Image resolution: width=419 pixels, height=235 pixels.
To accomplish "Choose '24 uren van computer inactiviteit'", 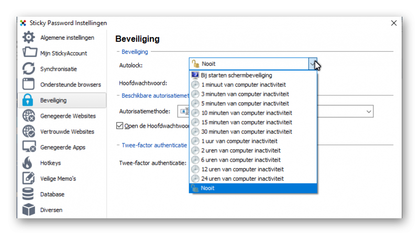I will pyautogui.click(x=242, y=178).
